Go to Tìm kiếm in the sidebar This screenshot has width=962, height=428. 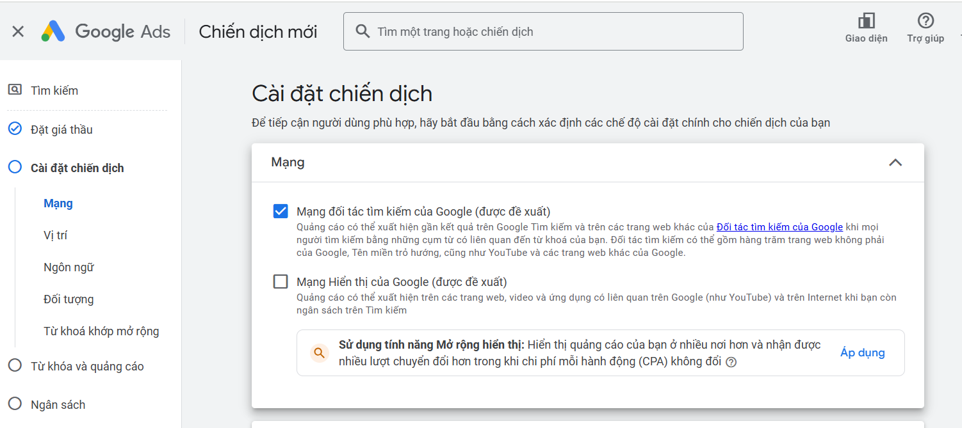coord(54,91)
